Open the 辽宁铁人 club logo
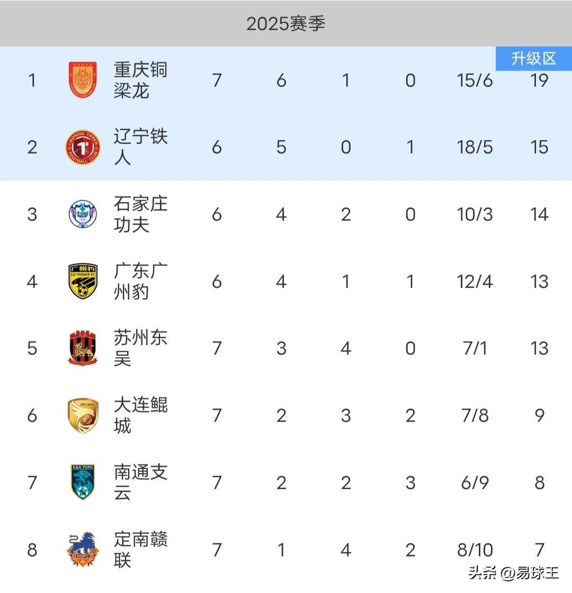 (x=83, y=147)
